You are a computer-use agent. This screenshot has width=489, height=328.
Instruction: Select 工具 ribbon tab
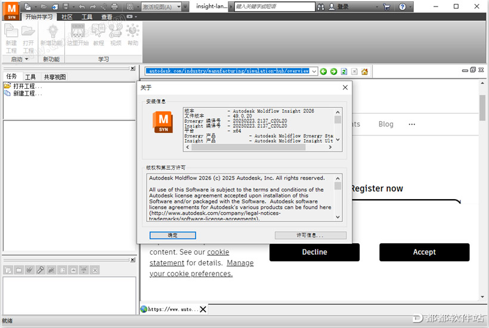(x=86, y=17)
